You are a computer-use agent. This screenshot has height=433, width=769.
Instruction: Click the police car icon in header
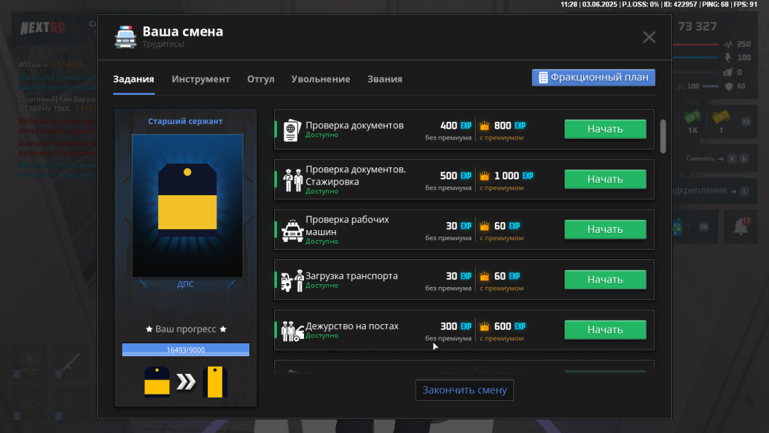pos(125,37)
